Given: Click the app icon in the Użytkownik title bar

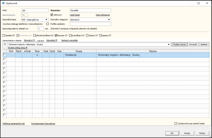Looking at the screenshot, I should click(x=3, y=3).
